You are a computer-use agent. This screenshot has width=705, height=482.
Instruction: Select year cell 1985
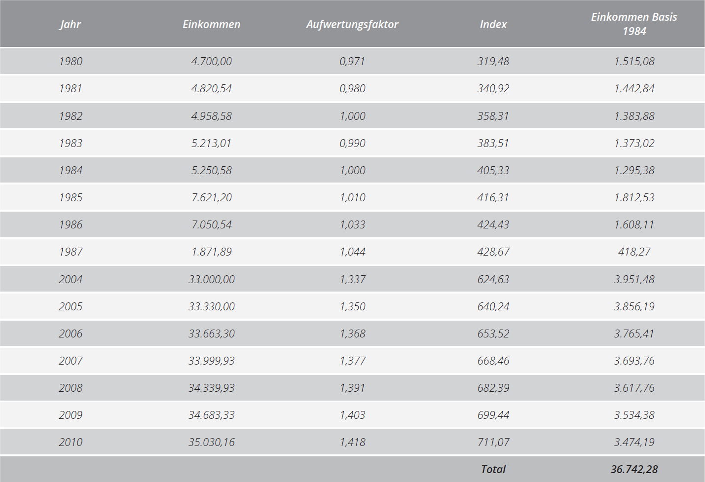(71, 197)
